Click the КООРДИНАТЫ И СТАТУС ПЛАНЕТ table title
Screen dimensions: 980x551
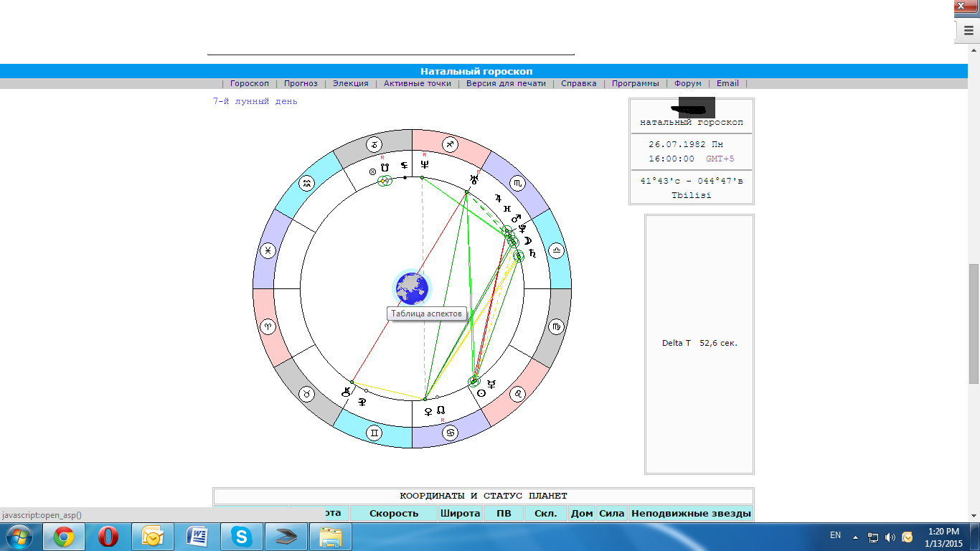coord(484,496)
